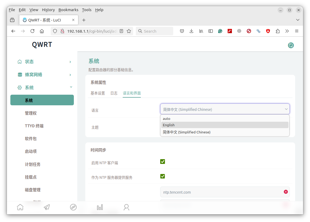Click the QWRT logo title
This screenshot has width=310, height=222.
click(x=42, y=45)
